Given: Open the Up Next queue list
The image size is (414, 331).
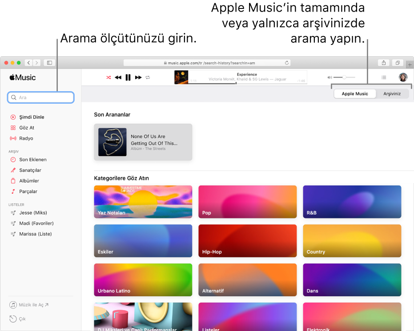Looking at the screenshot, I should (384, 78).
